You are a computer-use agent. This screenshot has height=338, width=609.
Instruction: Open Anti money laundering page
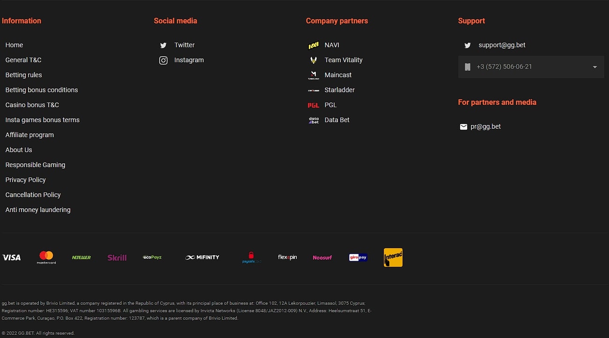point(38,210)
